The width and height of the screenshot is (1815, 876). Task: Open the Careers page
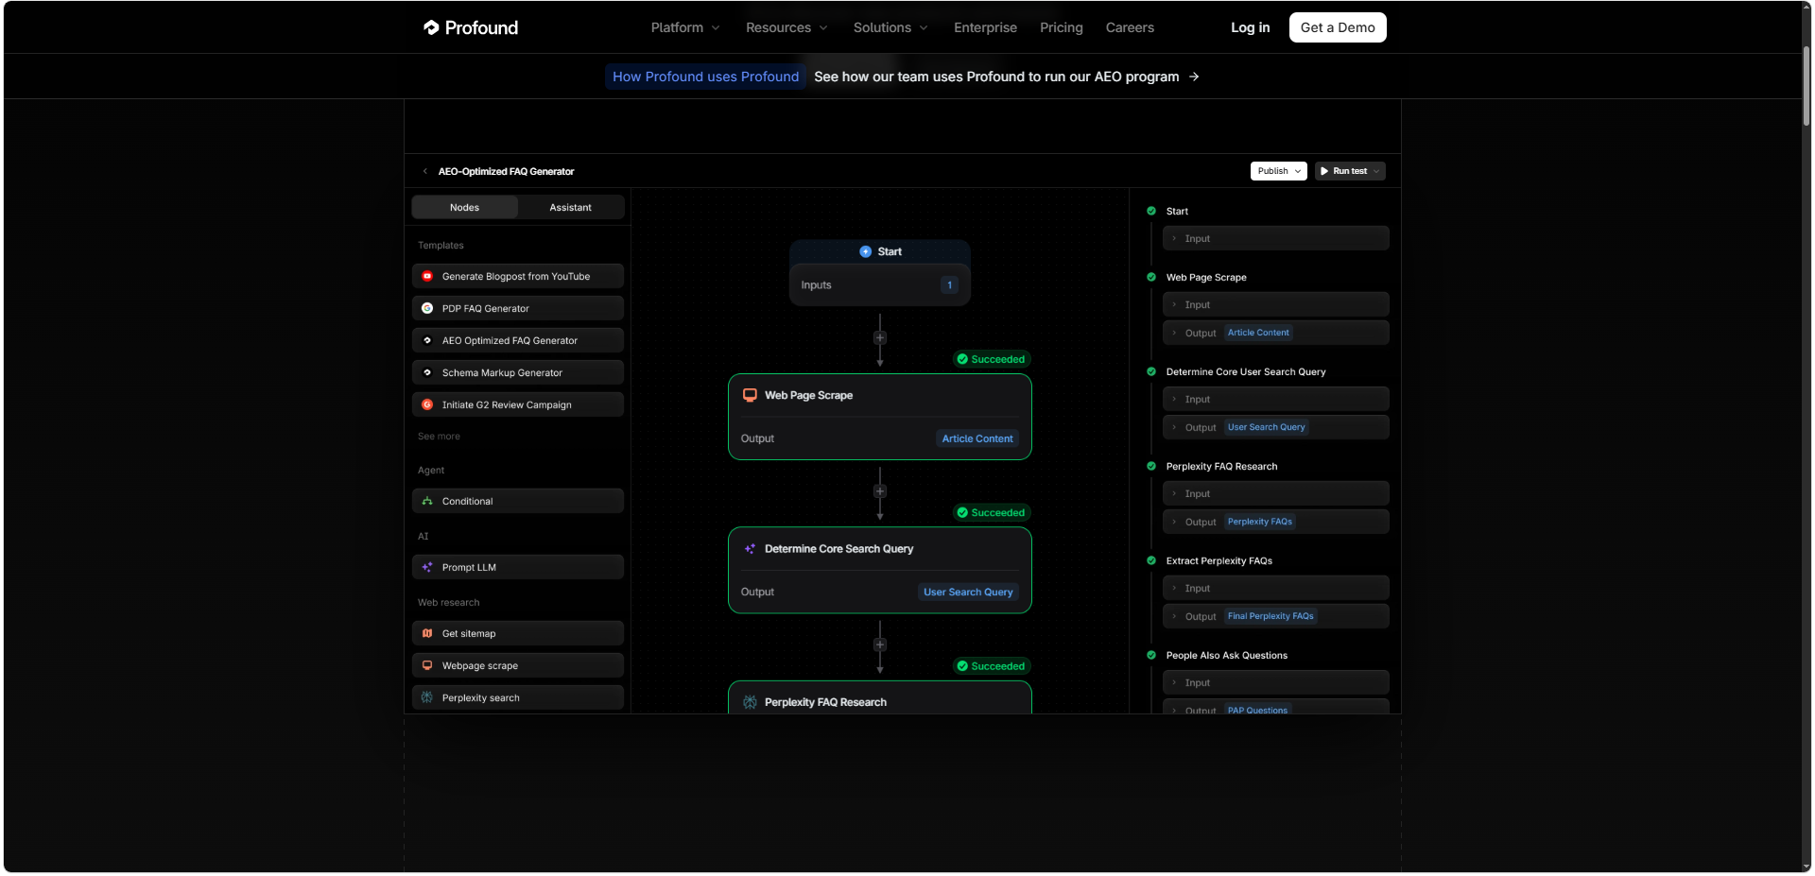(x=1130, y=27)
